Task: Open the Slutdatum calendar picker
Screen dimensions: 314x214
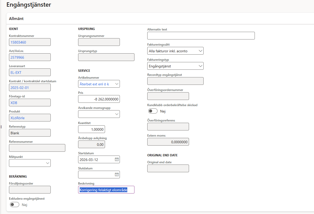Action: [117, 175]
